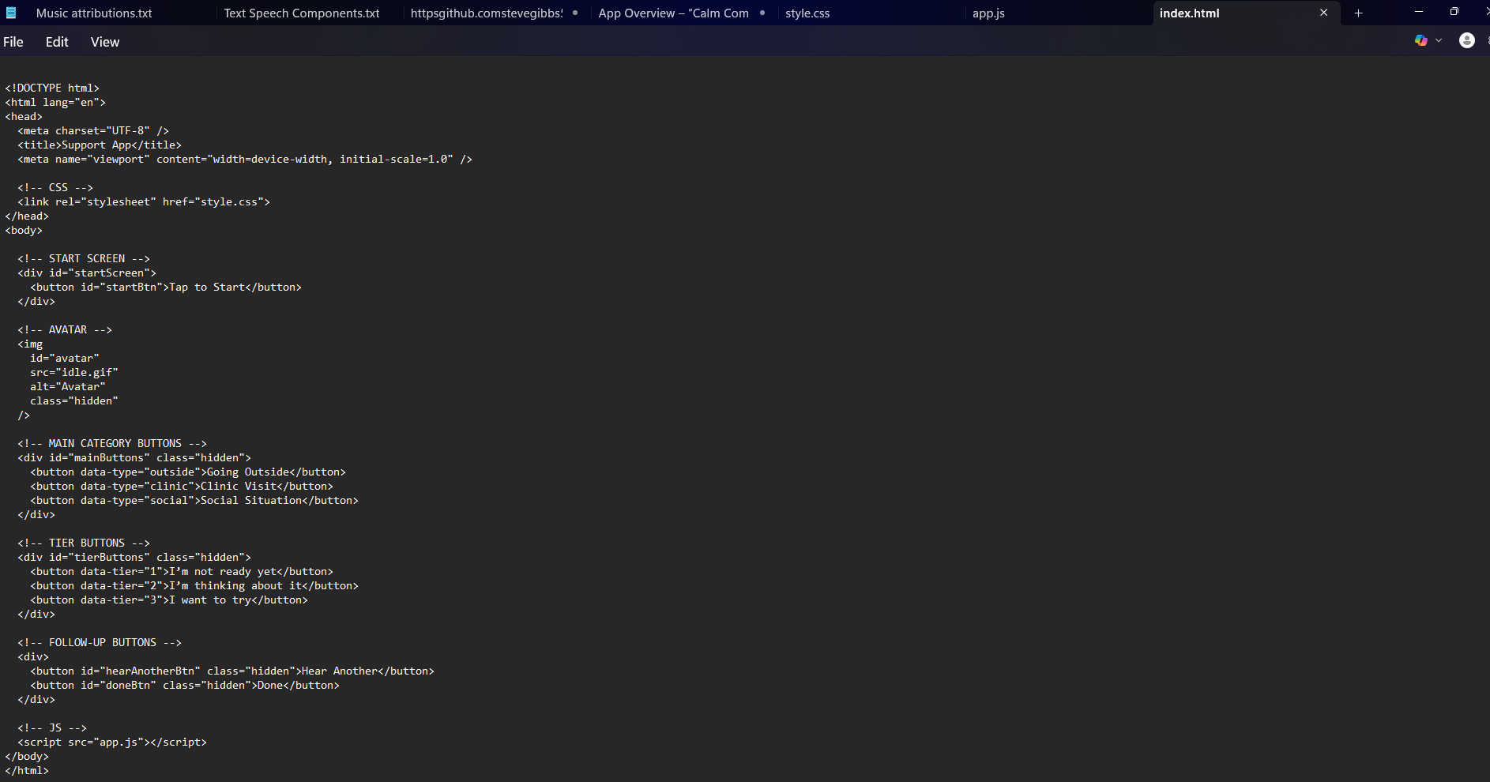Open the File menu
This screenshot has width=1490, height=782.
click(x=13, y=42)
